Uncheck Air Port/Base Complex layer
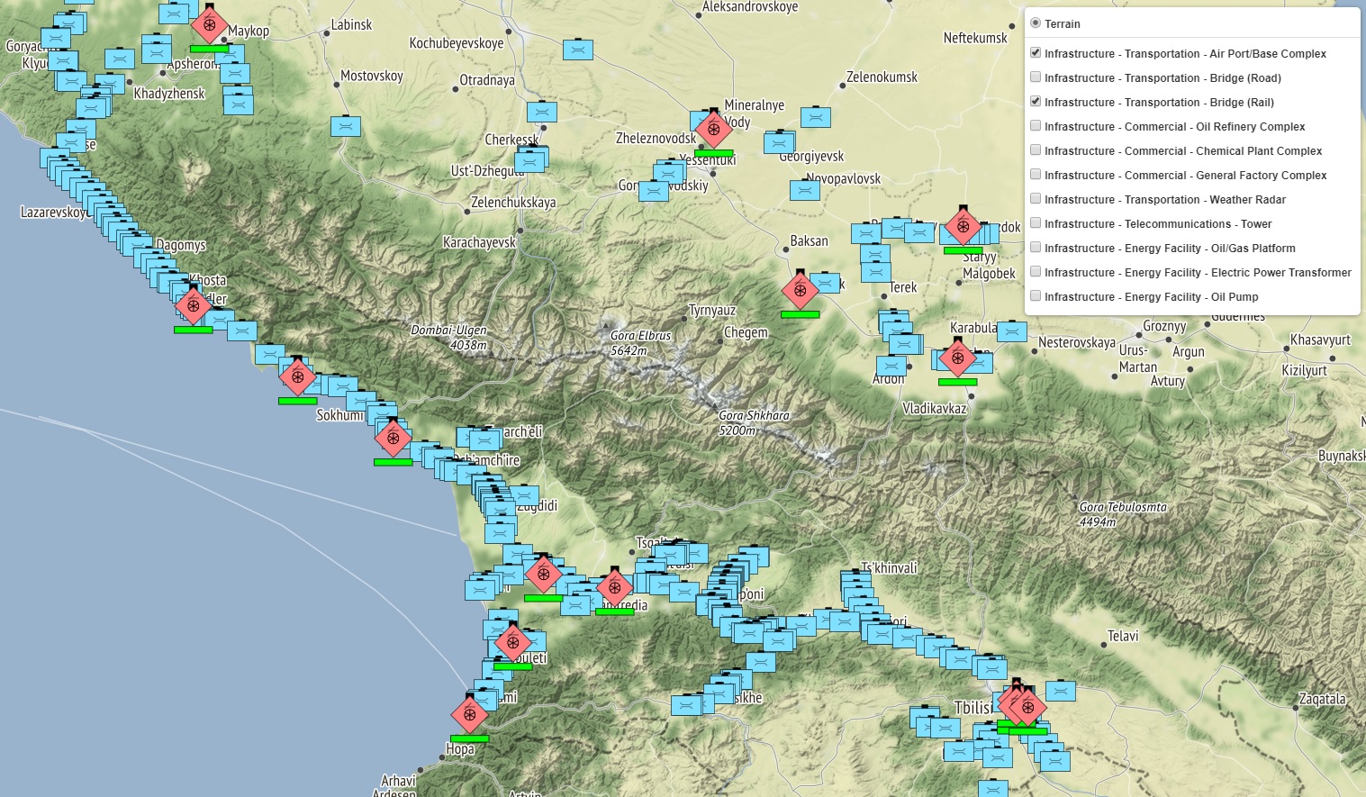 coord(1036,53)
